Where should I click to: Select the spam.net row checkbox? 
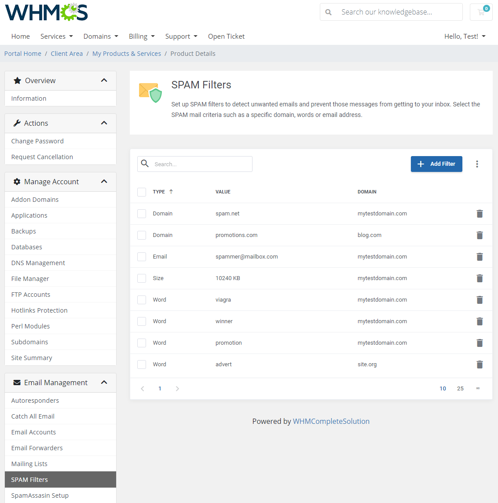point(142,214)
